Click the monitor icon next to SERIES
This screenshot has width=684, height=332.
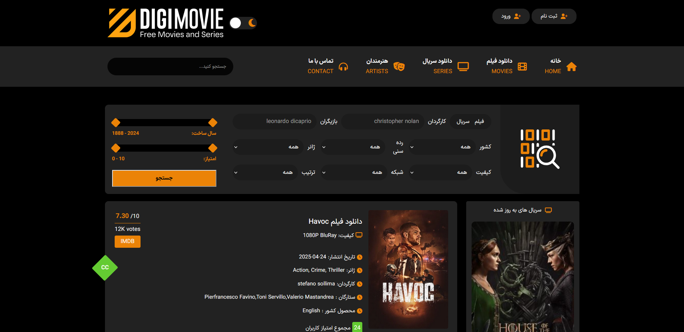coord(463,67)
